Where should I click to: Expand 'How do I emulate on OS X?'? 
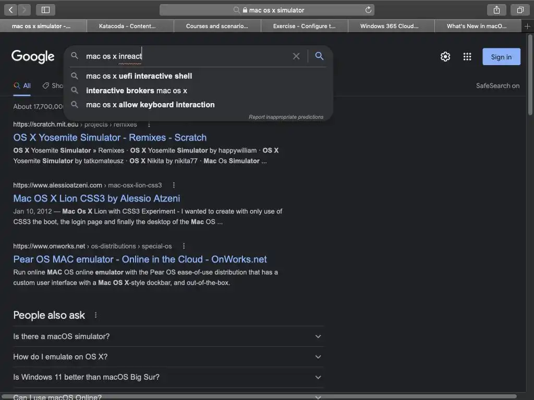[168, 357]
